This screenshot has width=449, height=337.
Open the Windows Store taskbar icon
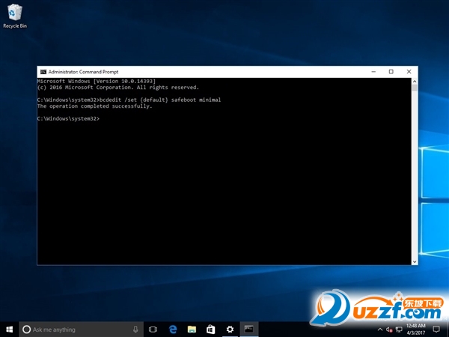click(x=210, y=330)
